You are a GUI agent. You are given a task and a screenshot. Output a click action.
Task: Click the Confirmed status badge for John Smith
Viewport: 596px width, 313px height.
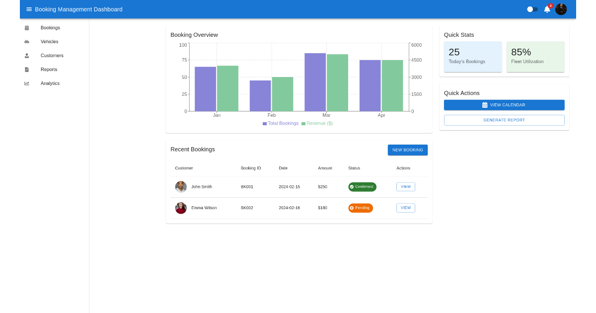click(x=362, y=187)
